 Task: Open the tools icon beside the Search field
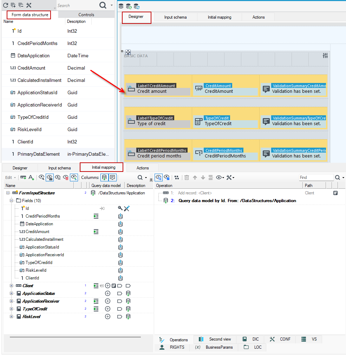29,5
